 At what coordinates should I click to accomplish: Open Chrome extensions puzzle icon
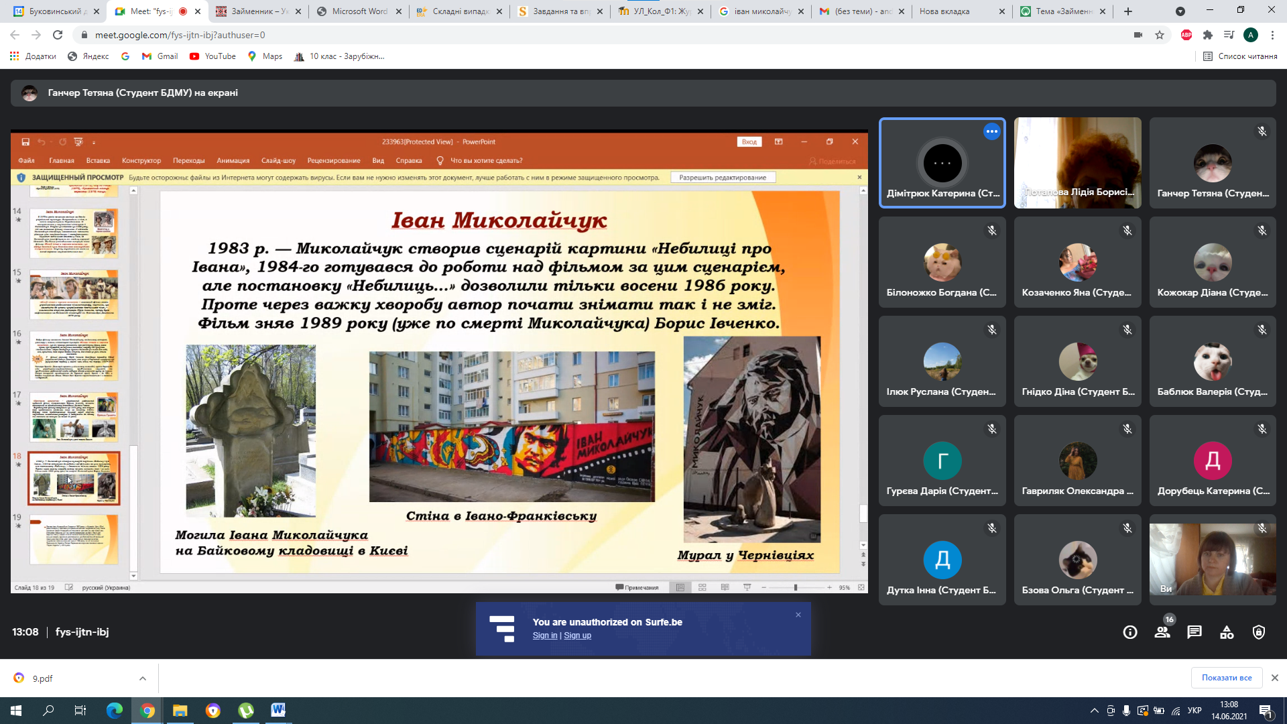point(1208,35)
